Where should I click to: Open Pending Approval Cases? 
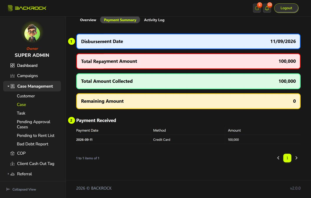(34, 124)
